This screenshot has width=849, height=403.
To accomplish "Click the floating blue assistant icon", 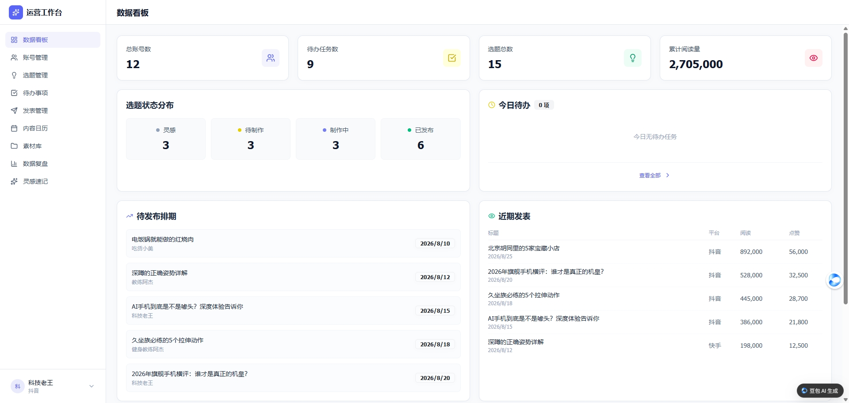I will 834,280.
